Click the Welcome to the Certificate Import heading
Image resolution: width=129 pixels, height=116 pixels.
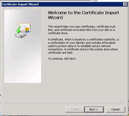(x=84, y=13)
